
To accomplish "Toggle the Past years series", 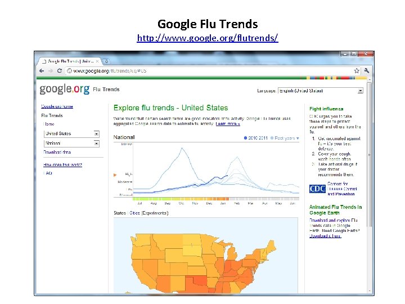I will pos(285,138).
